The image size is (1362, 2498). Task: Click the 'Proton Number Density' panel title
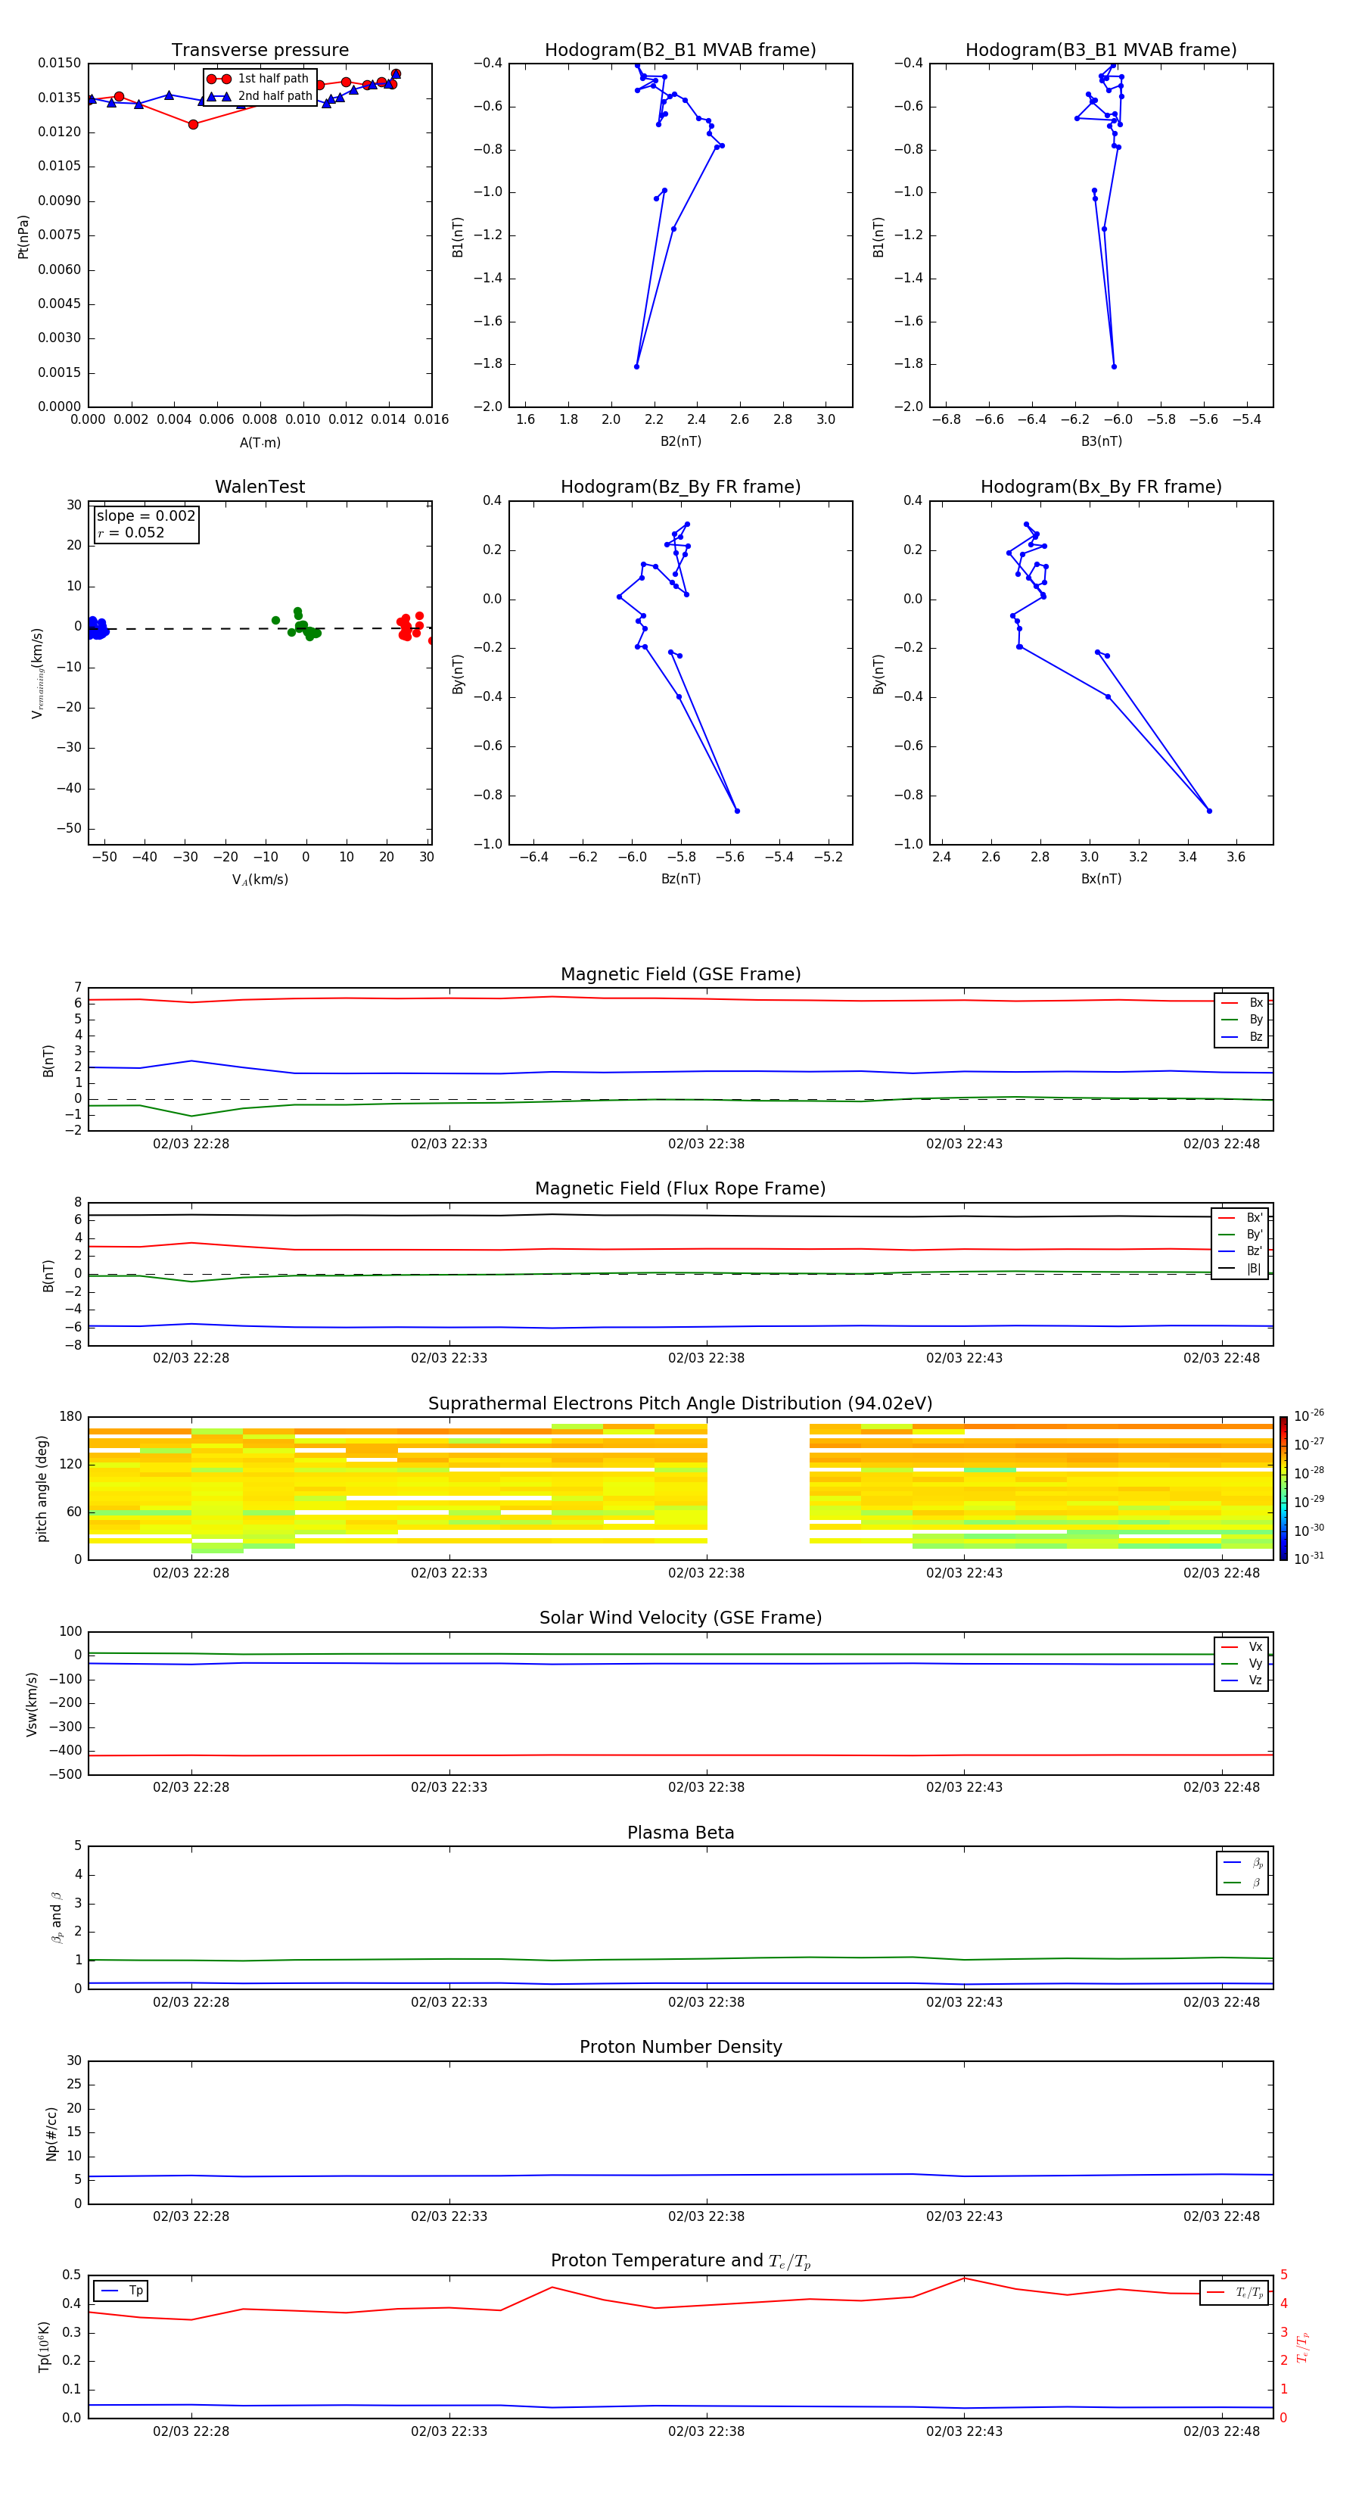[x=680, y=2047]
